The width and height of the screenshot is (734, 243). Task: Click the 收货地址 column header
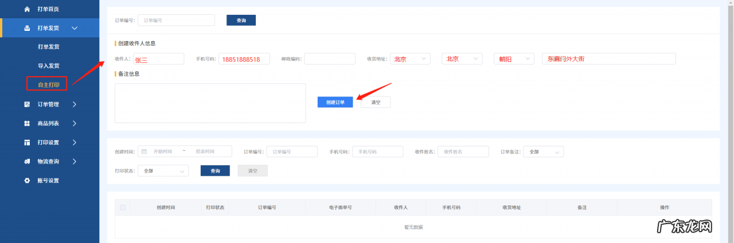click(512, 208)
